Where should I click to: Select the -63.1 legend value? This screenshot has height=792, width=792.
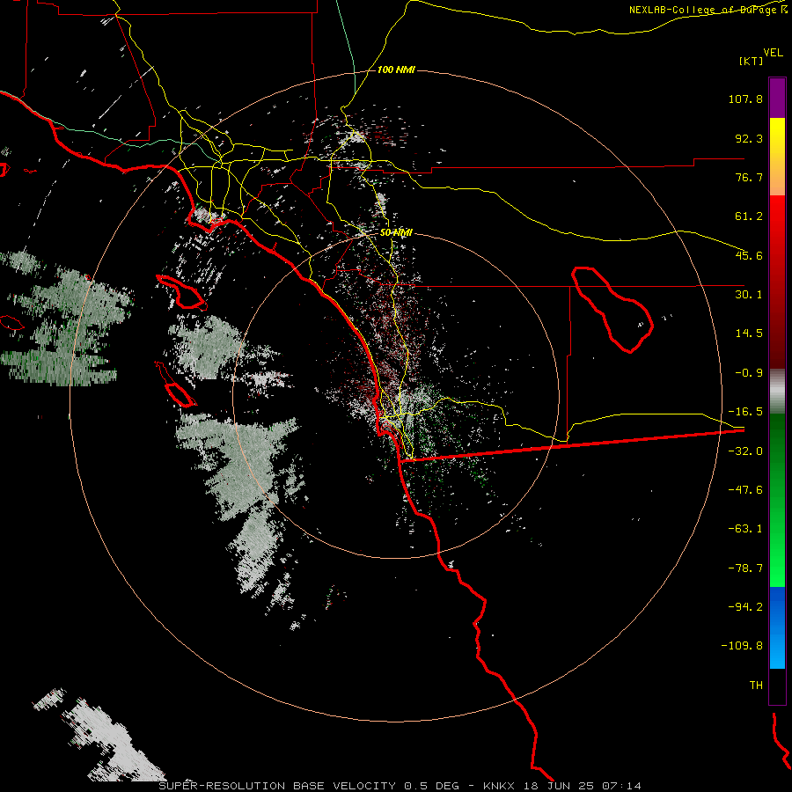tap(745, 529)
